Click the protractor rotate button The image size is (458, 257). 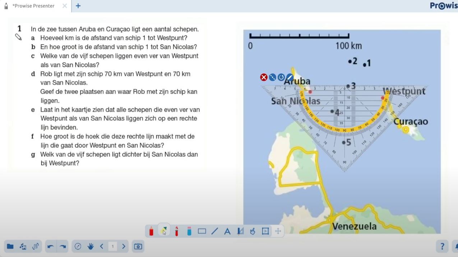[x=281, y=77]
